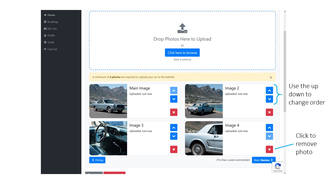Screen dimensions: 327x184
Task: Open Bookings in the sidebar
Action: point(51,22)
